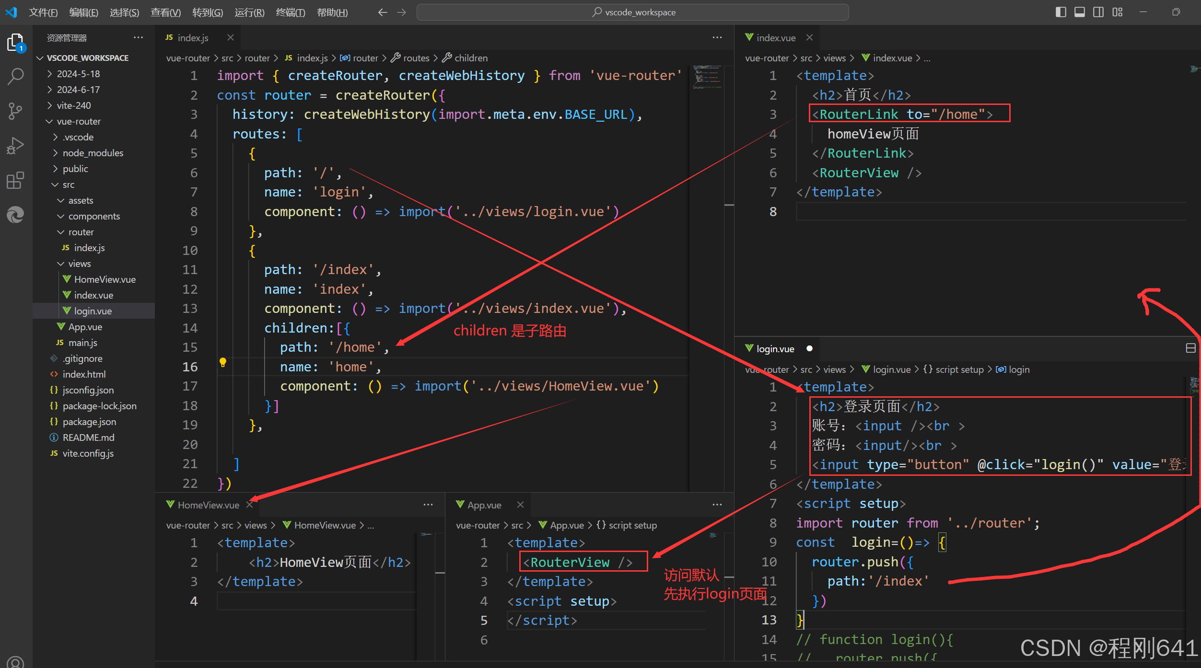Toggle primary sidebar visibility
The height and width of the screenshot is (668, 1201).
click(x=1061, y=12)
